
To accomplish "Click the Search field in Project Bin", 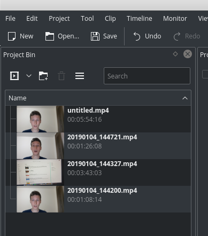I will (x=147, y=76).
